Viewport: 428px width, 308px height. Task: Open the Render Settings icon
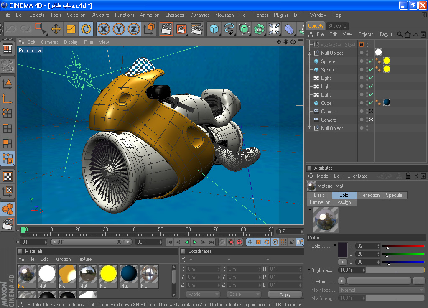[196, 29]
